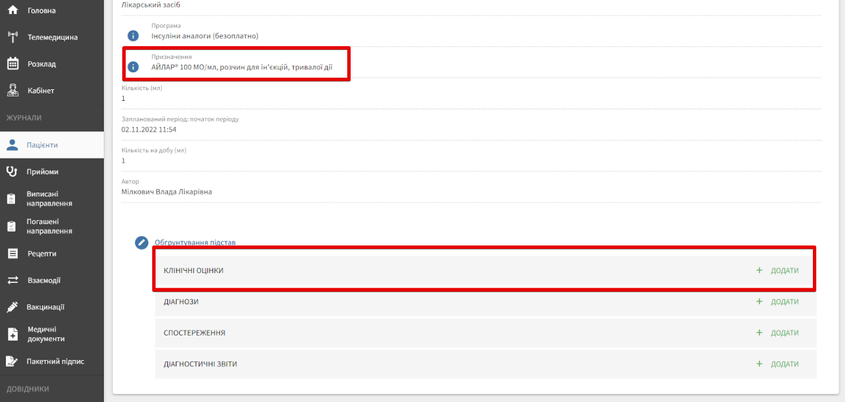Click the pencil edit icon for Обгрунтування підстав

tap(141, 243)
